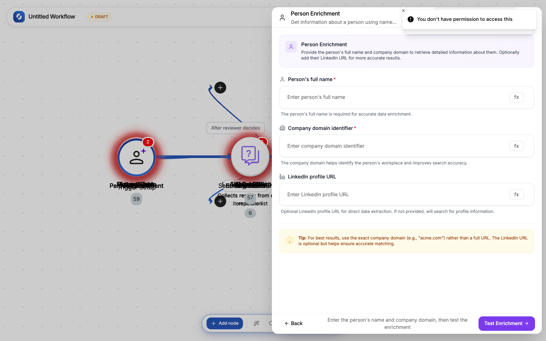Click the DRAFT status badge
Image resolution: width=546 pixels, height=341 pixels.
pos(99,17)
